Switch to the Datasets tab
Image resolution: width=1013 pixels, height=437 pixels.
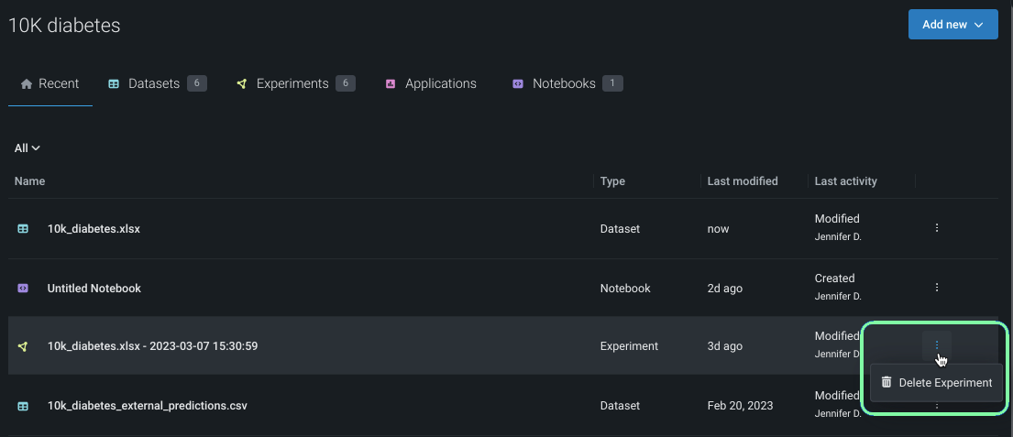click(154, 83)
